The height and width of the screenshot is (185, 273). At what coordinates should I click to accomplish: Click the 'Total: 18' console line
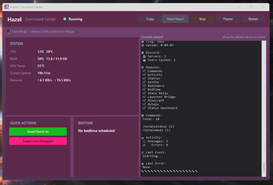coord(151,119)
